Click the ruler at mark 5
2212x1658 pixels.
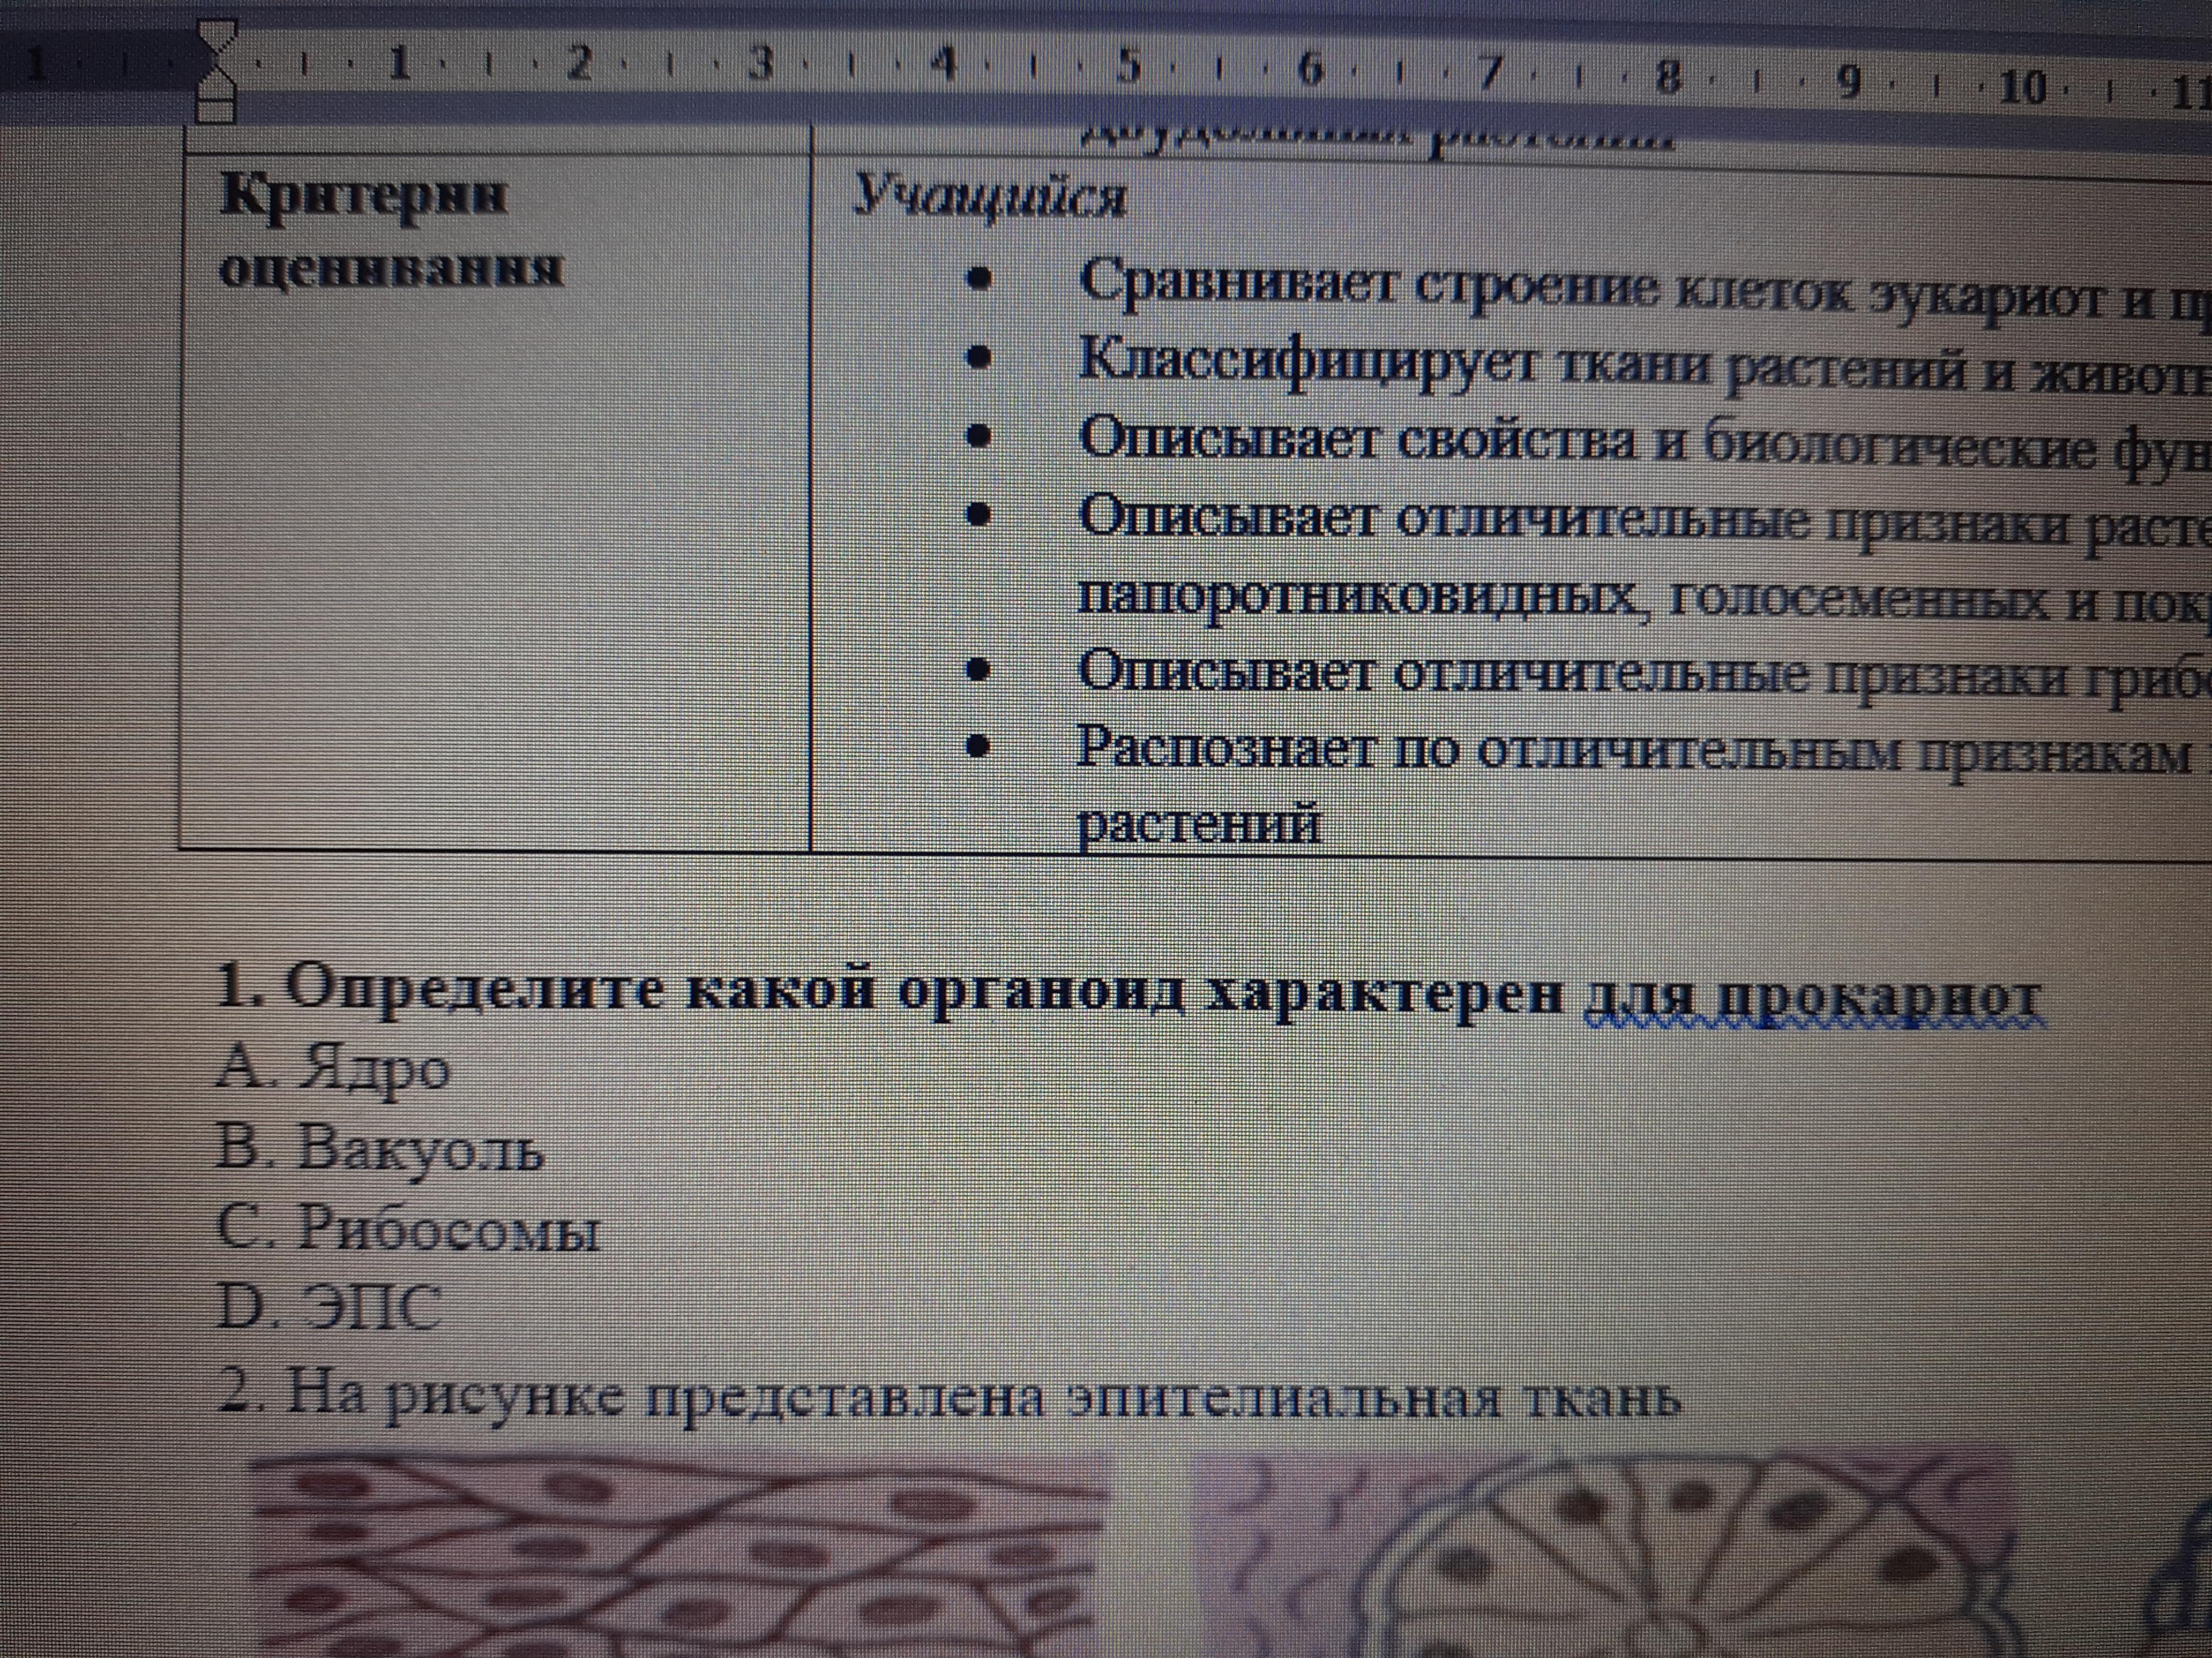click(1127, 67)
